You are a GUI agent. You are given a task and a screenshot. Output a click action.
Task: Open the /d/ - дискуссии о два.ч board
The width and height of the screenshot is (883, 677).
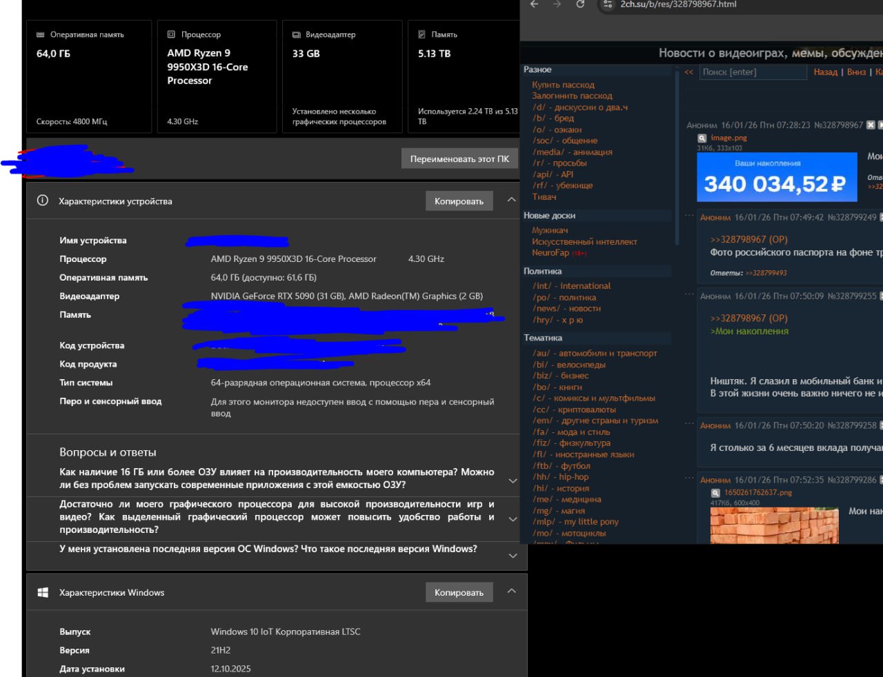click(580, 107)
